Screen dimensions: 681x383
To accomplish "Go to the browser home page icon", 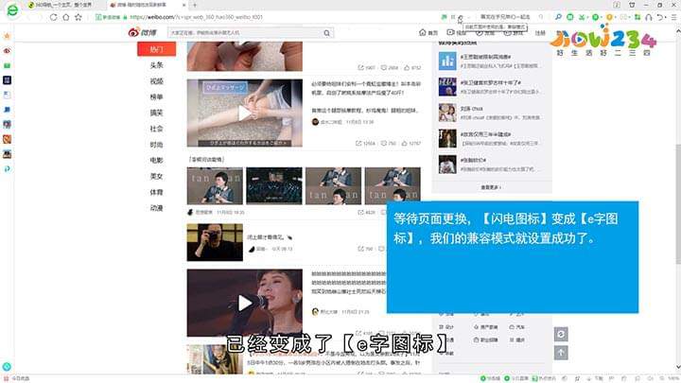I will pos(65,17).
